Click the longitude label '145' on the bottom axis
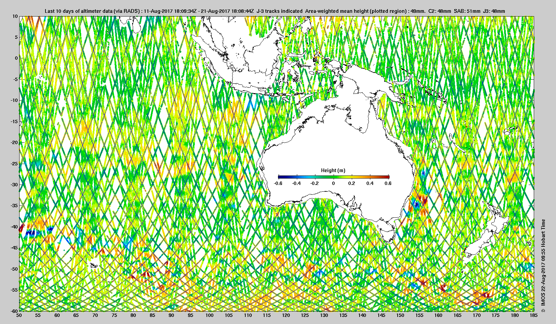 coord(381,315)
